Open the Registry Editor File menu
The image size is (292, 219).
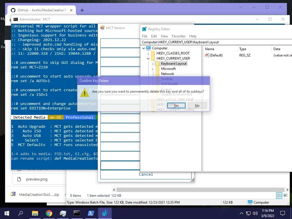click(x=145, y=36)
